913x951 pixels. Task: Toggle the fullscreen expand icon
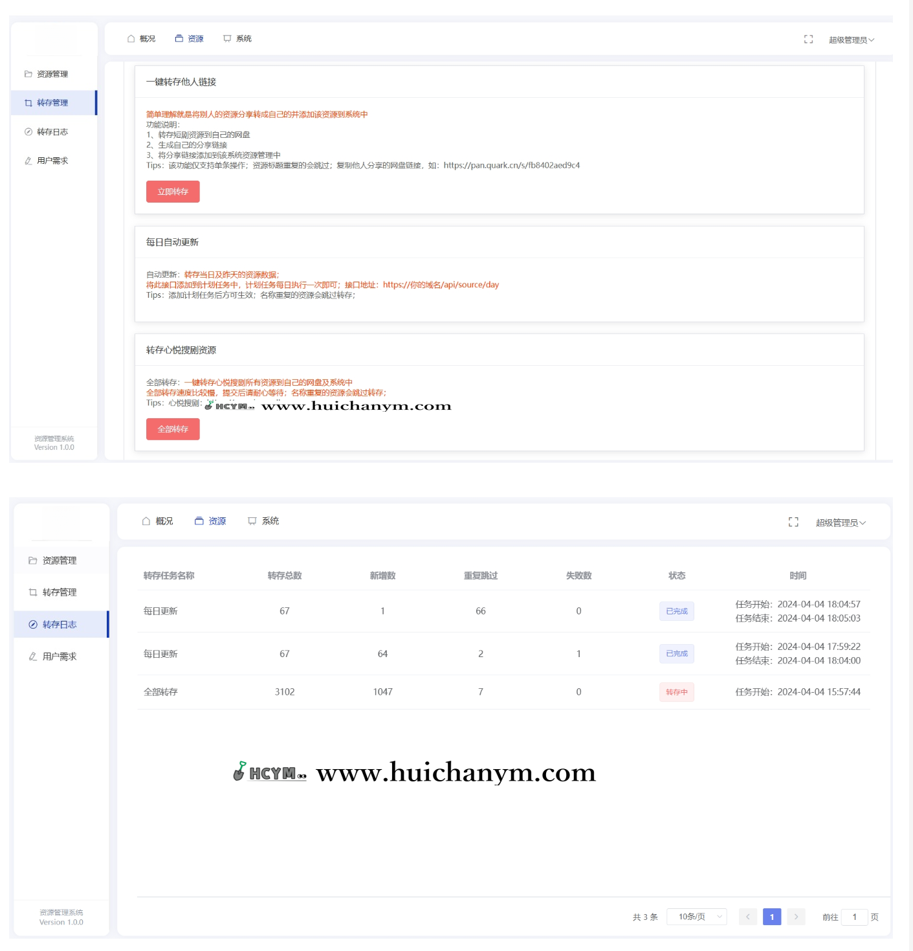[x=808, y=39]
